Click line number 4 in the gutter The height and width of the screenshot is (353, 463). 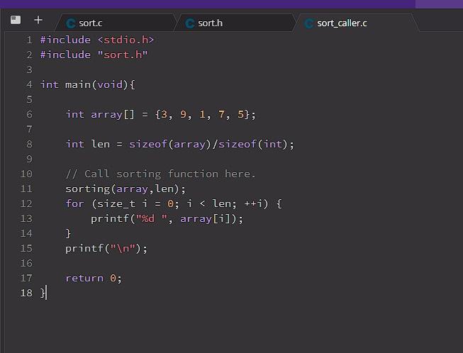pos(29,85)
